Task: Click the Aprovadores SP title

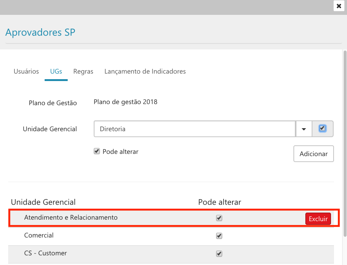Action: pos(40,32)
